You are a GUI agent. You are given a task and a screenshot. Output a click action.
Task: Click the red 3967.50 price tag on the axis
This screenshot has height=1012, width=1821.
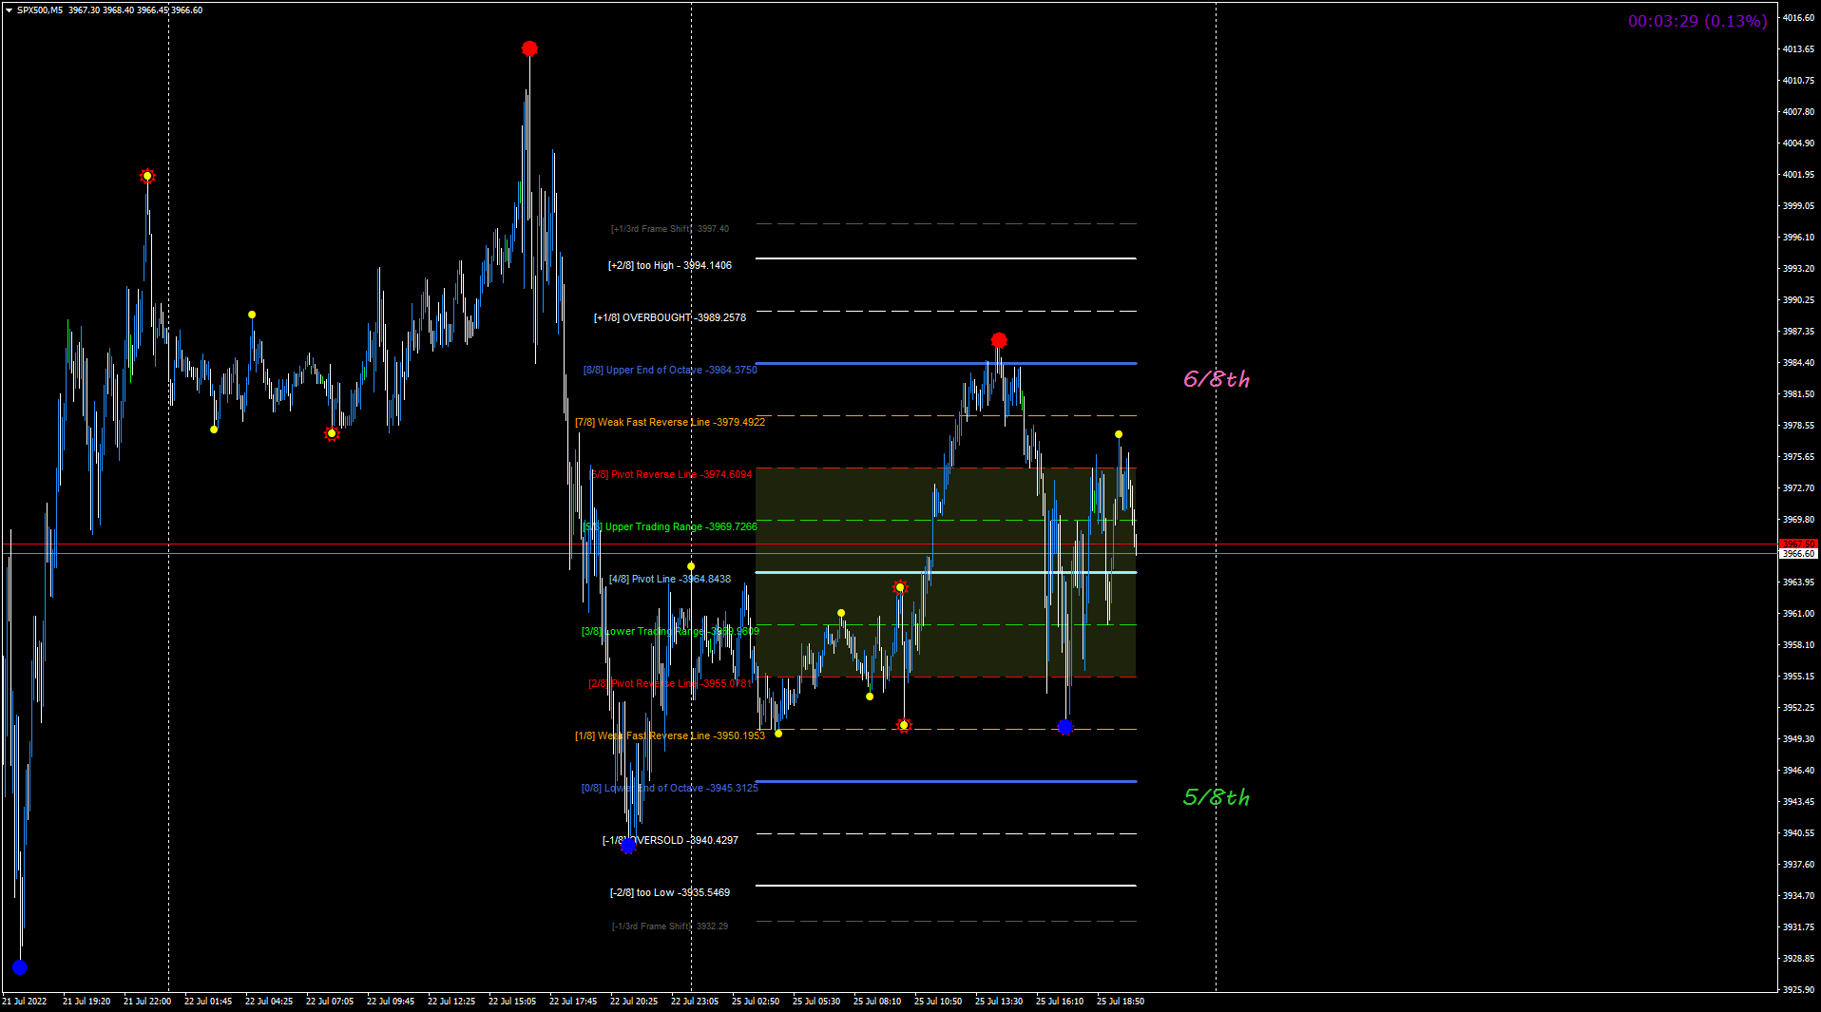pyautogui.click(x=1798, y=544)
